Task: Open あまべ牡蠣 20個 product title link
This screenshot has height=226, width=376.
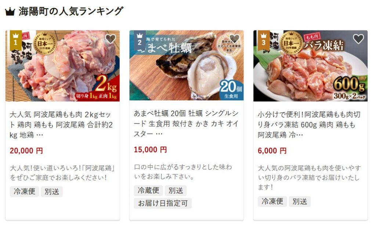Action: click(x=186, y=123)
